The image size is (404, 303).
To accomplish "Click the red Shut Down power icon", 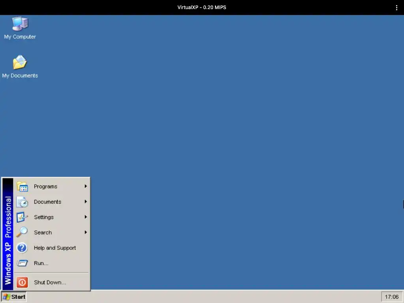I will 22,282.
